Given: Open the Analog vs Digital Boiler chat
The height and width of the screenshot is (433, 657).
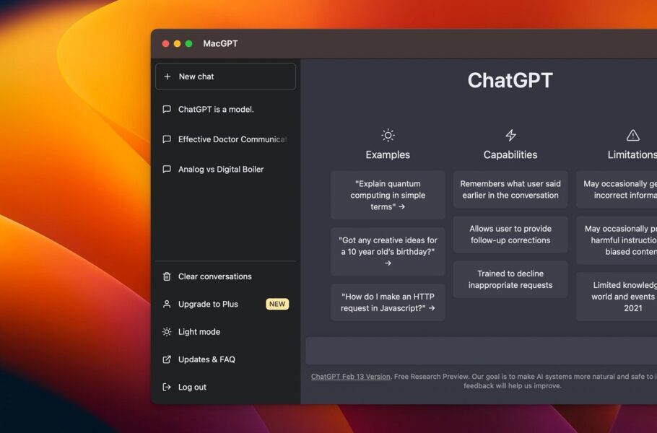Looking at the screenshot, I should pos(225,169).
